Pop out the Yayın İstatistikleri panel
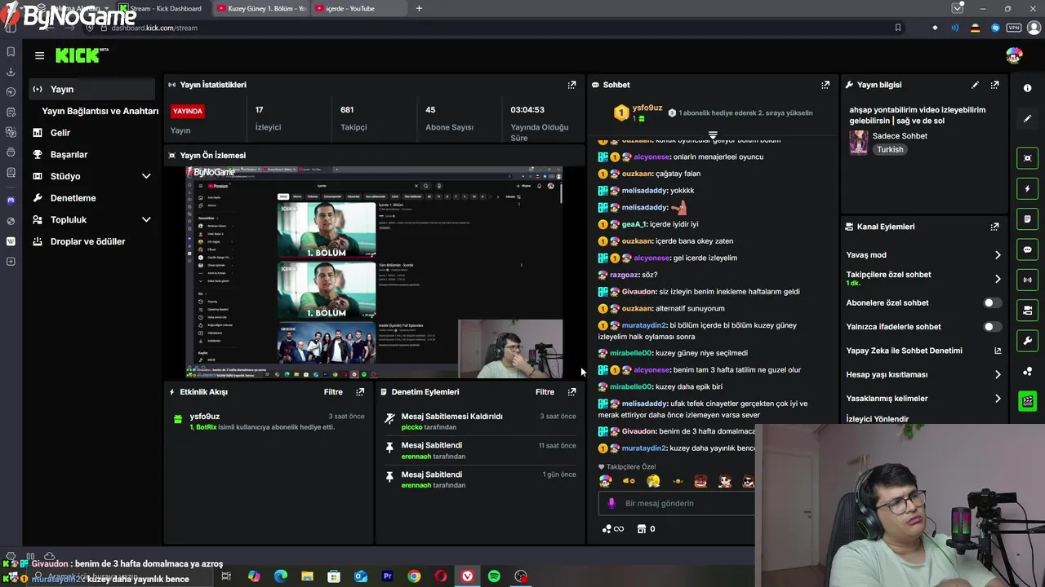This screenshot has width=1045, height=587. pyautogui.click(x=571, y=85)
